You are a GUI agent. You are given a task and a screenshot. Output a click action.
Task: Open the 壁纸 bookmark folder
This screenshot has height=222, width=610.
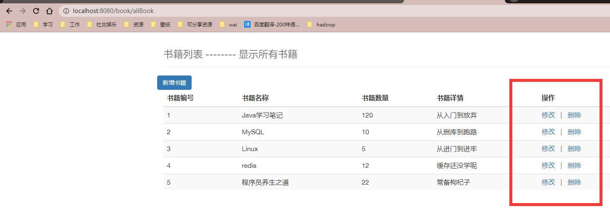tap(161, 25)
